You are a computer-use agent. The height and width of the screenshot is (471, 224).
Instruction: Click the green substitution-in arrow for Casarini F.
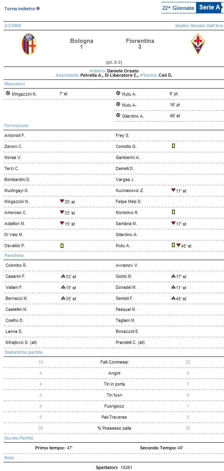pos(63,276)
